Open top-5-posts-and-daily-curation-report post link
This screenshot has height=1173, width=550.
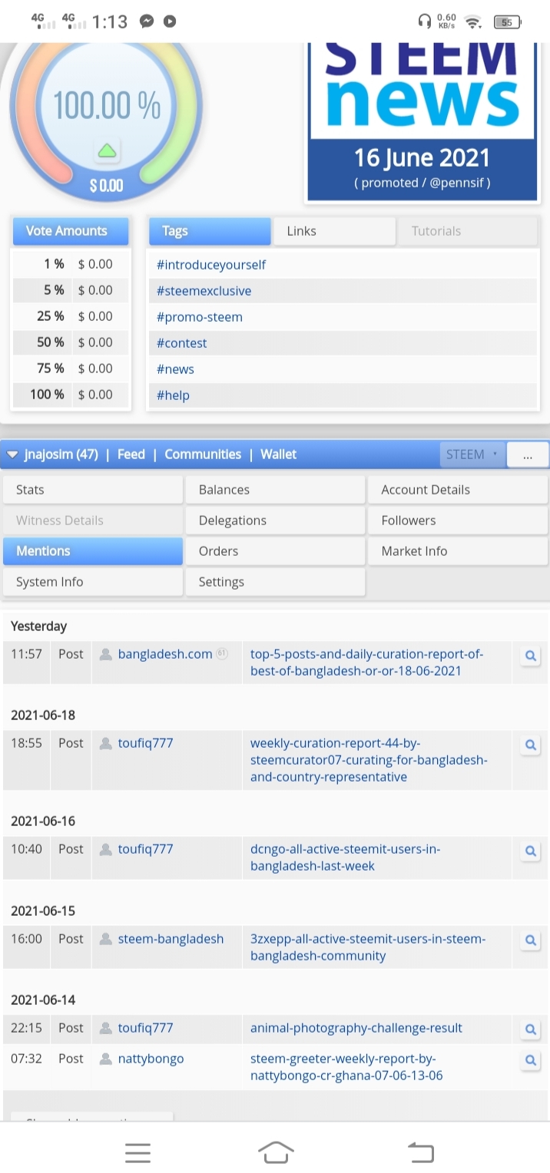(x=366, y=662)
